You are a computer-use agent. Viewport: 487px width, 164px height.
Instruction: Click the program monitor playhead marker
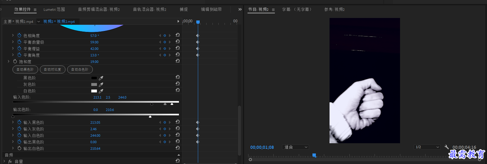coord(314,155)
